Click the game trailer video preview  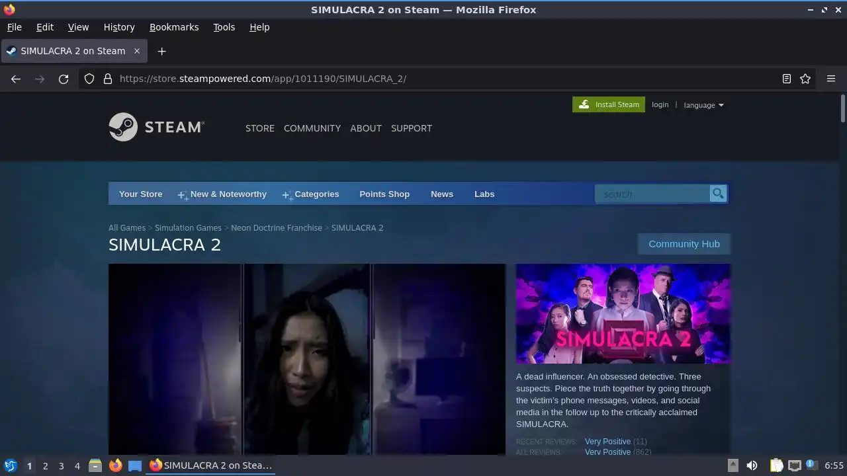307,359
